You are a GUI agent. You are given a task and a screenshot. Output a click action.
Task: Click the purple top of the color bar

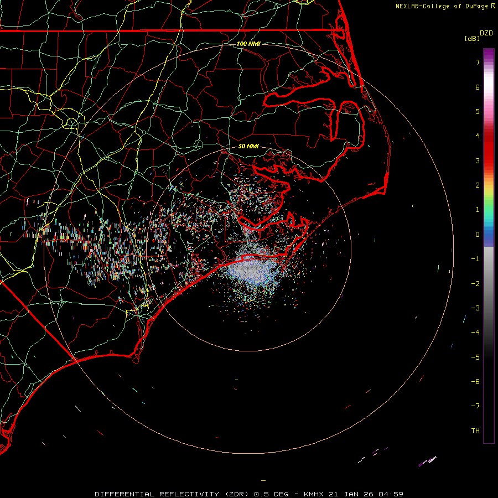[489, 52]
